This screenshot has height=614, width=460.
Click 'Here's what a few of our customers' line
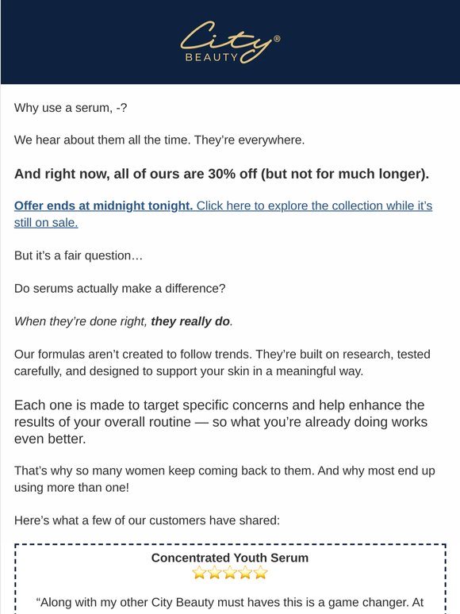148,520
